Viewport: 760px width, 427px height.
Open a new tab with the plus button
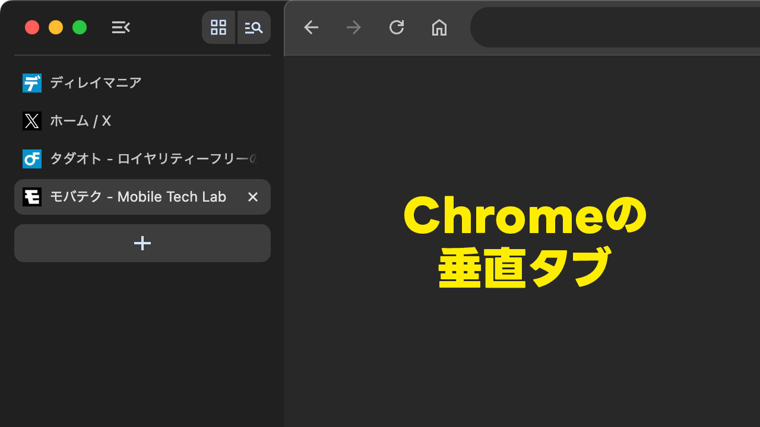142,243
